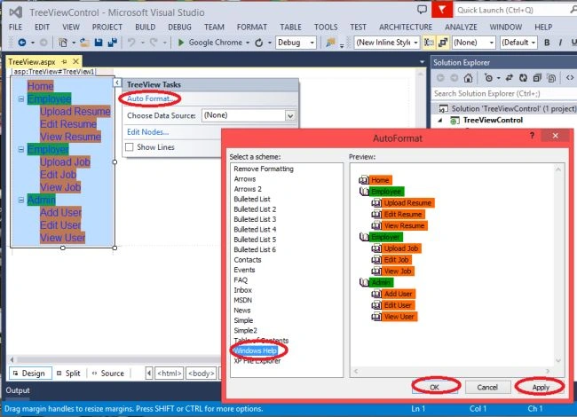577x417 pixels.
Task: Click the <html> tag breadcrumb
Action: point(170,374)
